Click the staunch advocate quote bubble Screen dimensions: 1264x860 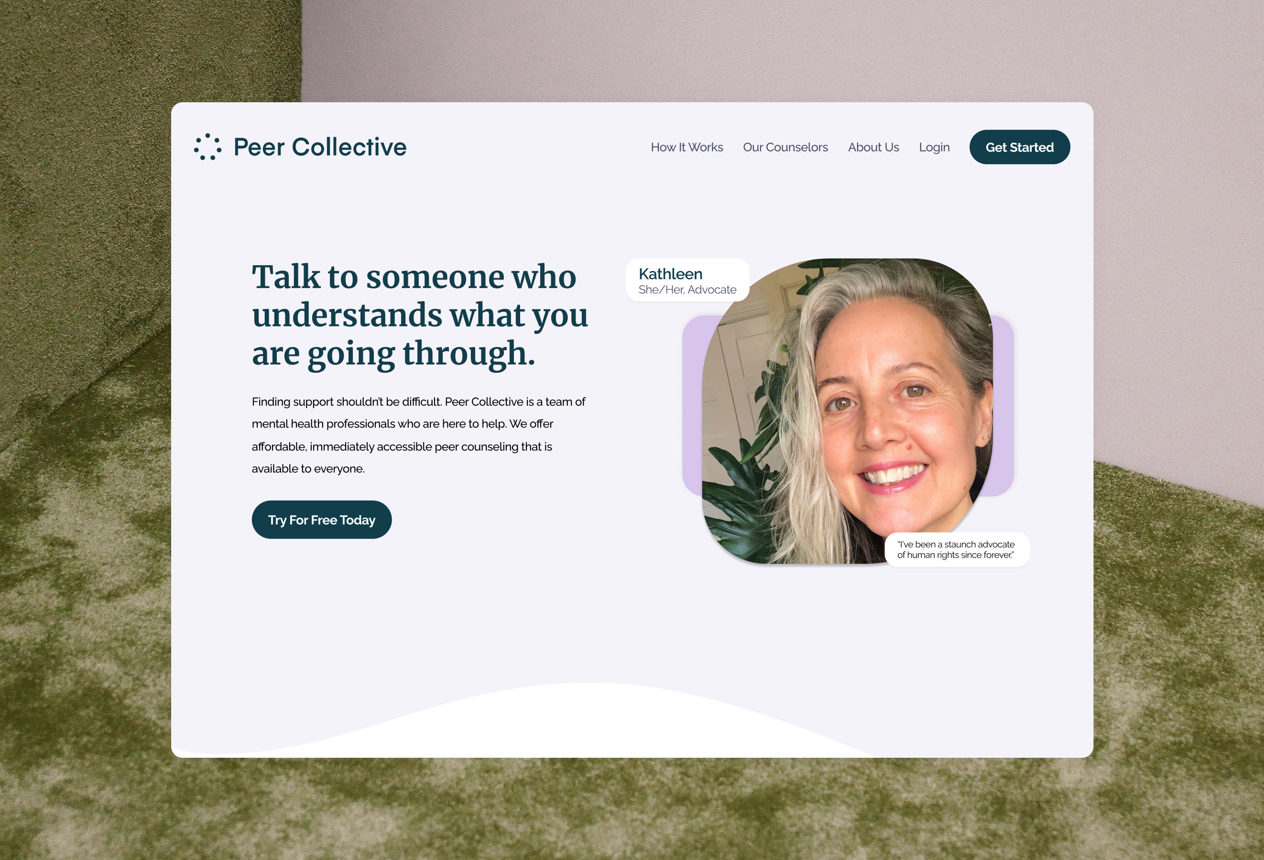point(957,549)
